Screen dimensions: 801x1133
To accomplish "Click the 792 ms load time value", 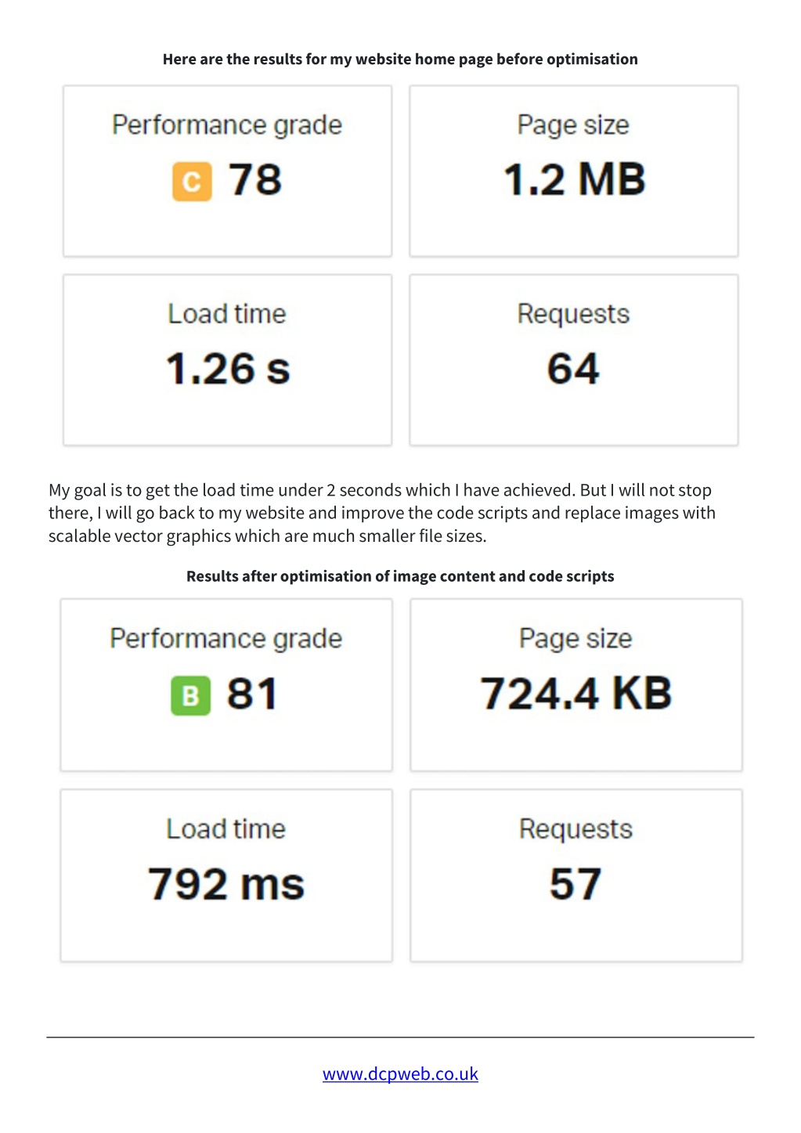I will [x=226, y=884].
